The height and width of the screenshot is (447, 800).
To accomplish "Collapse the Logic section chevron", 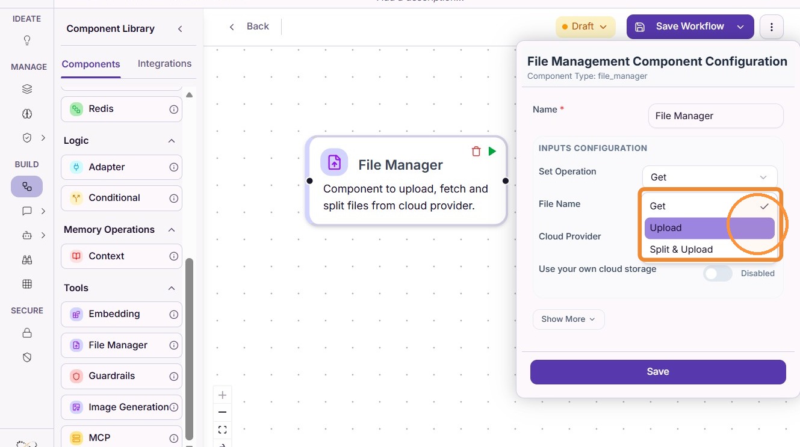I will [x=172, y=141].
